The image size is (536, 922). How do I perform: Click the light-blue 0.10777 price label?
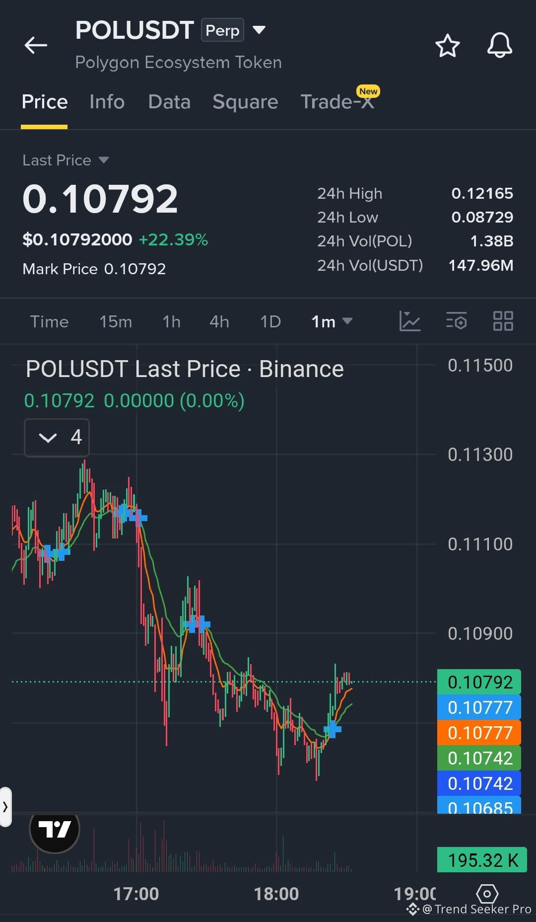tap(479, 707)
